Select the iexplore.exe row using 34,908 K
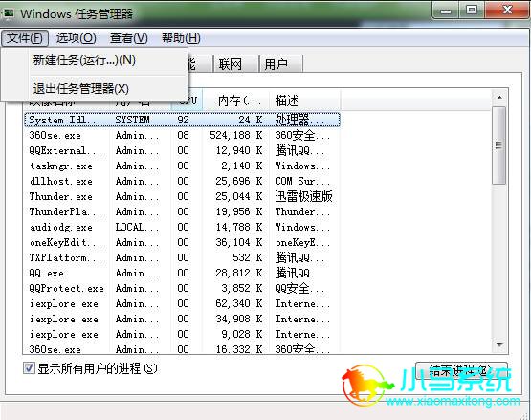This screenshot has width=531, height=420. click(182, 319)
